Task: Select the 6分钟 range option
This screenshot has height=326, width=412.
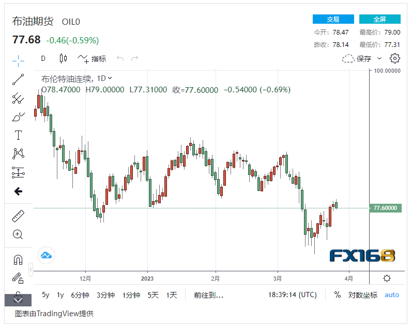Action: pos(80,295)
